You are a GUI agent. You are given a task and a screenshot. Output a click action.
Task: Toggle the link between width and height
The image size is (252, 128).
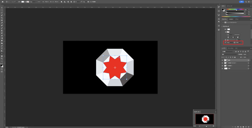[51, 2]
